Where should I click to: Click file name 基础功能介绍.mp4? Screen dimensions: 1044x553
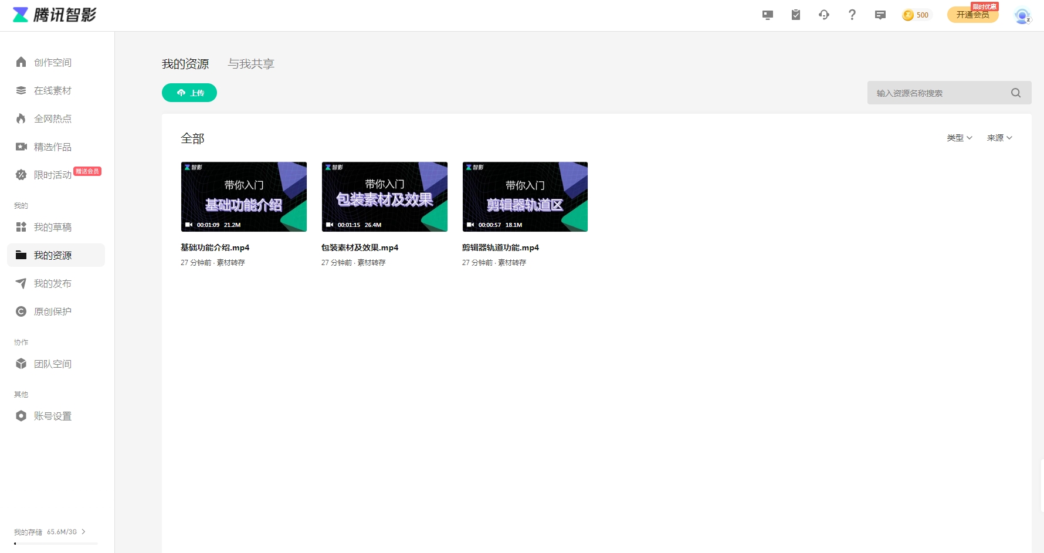[215, 247]
